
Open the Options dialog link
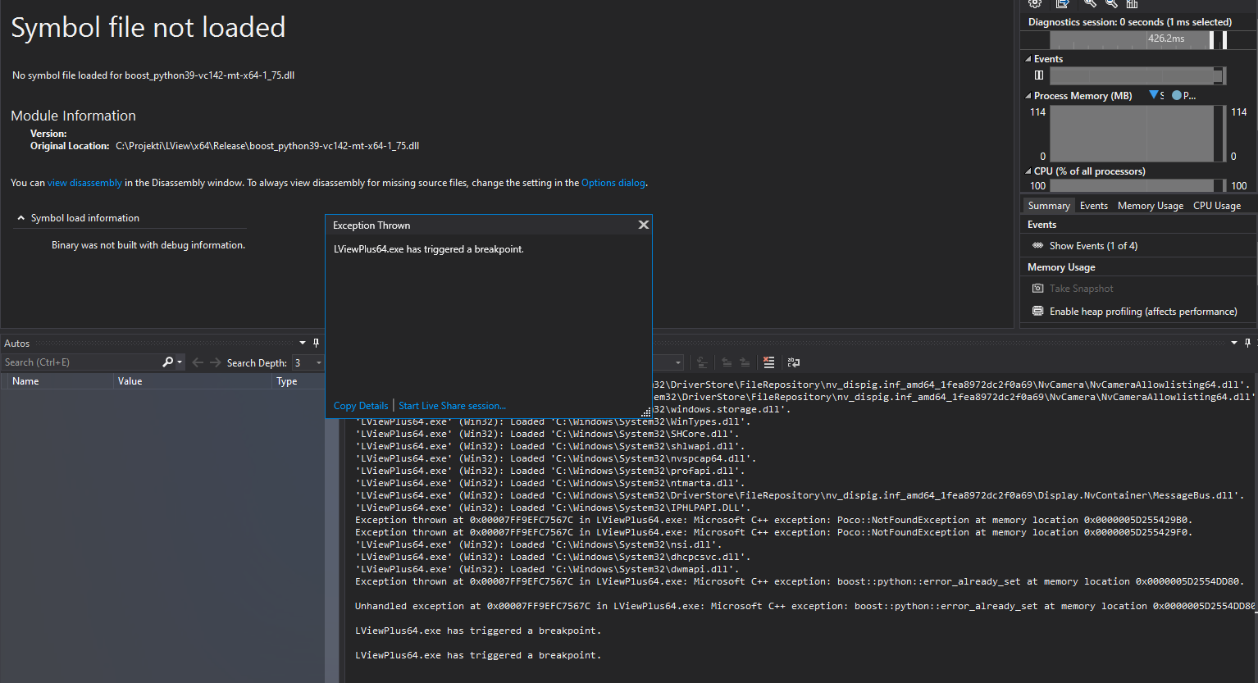[613, 183]
